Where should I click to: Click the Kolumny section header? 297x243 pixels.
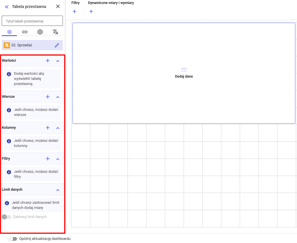click(9, 128)
